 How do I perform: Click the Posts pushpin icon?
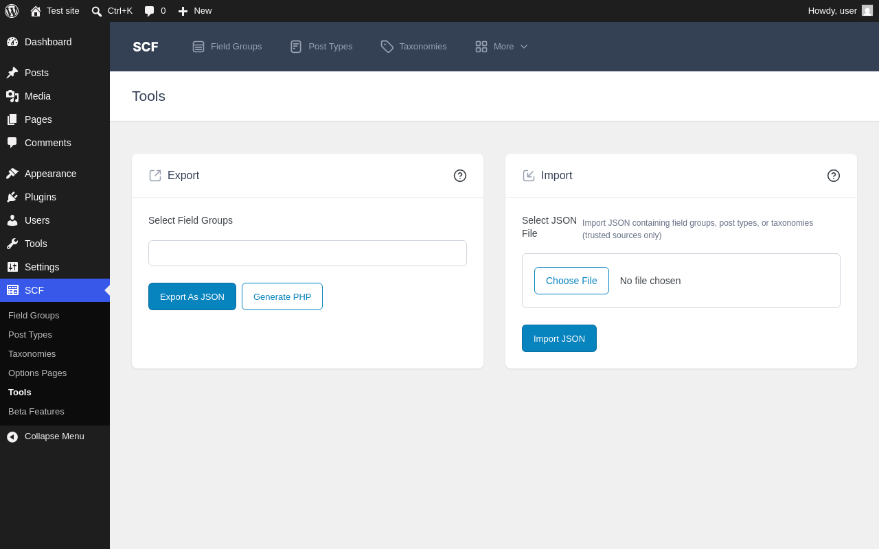[12, 73]
